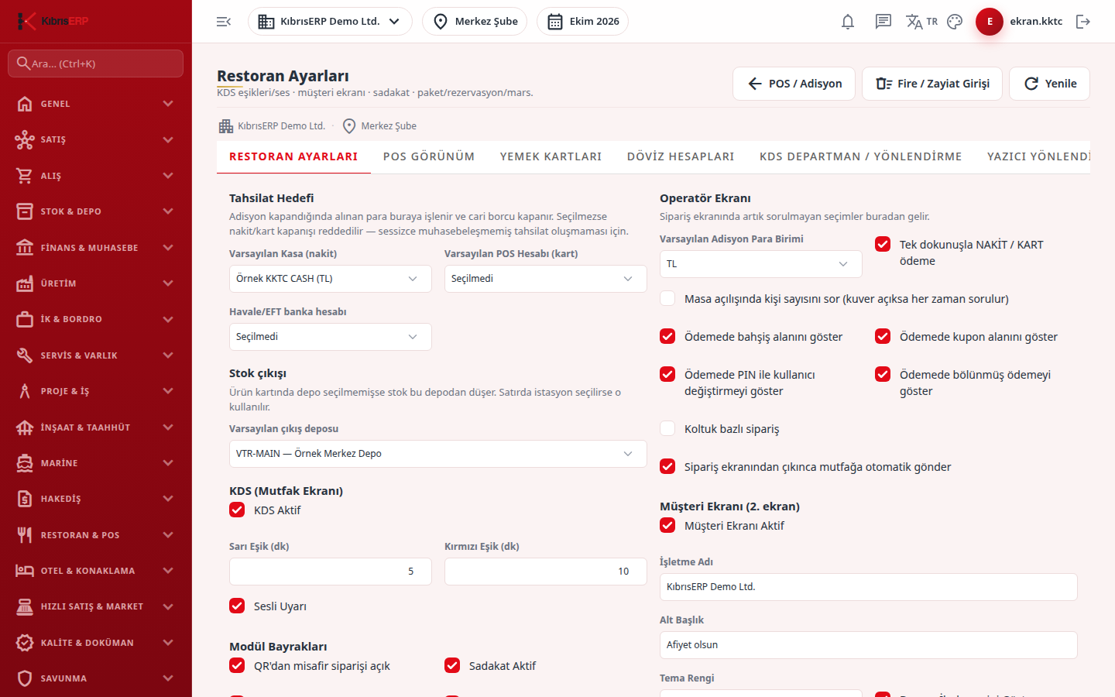Click the Restoran & POS fork-knife icon
The image size is (1115, 697).
(25, 534)
